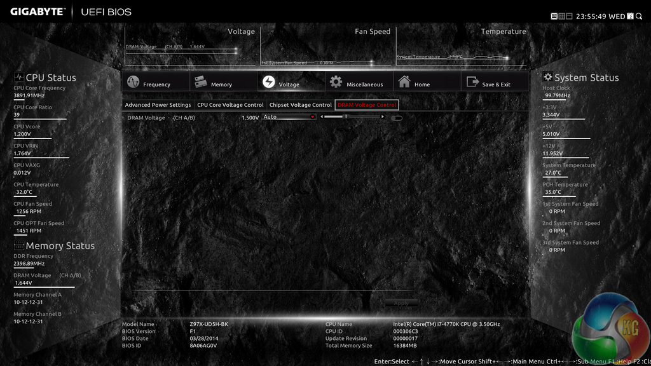Click the +3.3V rail 3.344V reading
The image size is (651, 366).
coord(551,115)
